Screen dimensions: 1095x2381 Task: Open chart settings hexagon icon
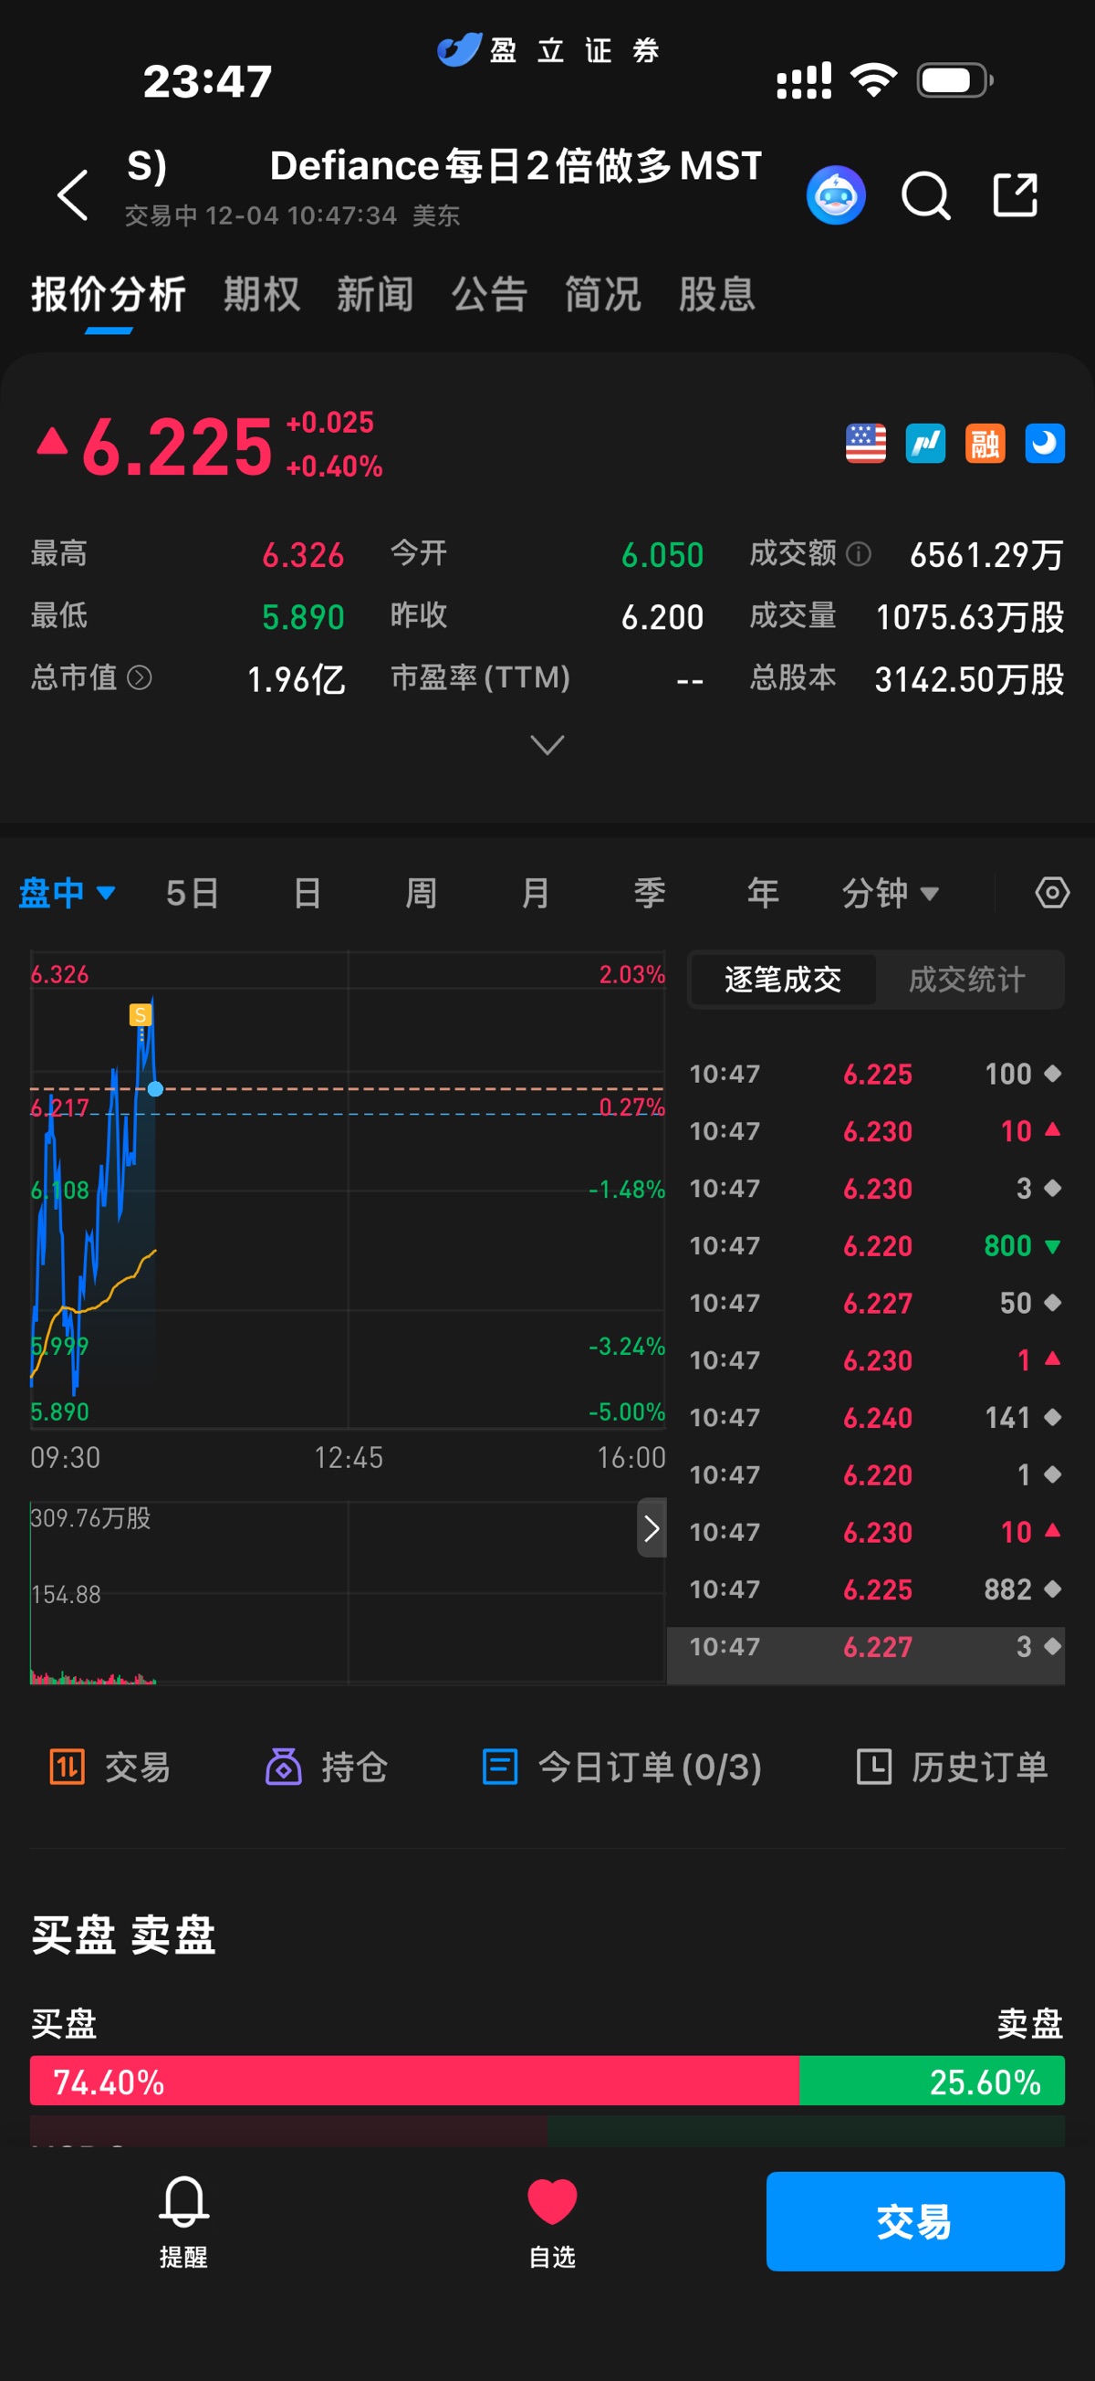[x=1051, y=893]
